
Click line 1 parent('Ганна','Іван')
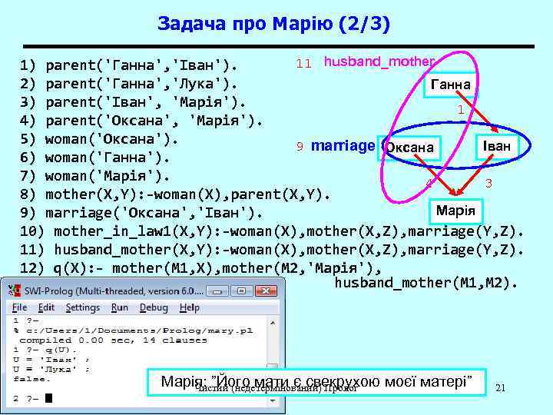129,65
